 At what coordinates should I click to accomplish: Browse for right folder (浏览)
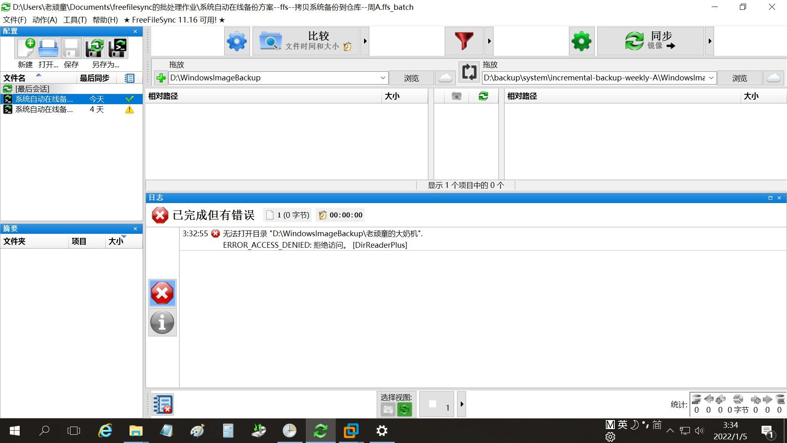[740, 78]
